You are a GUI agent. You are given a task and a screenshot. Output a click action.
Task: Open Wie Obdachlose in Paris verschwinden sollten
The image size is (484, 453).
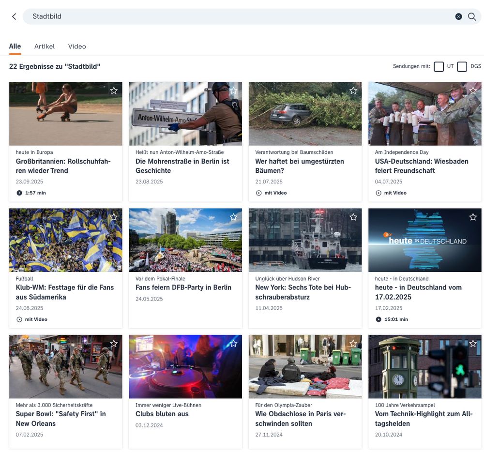(x=301, y=419)
